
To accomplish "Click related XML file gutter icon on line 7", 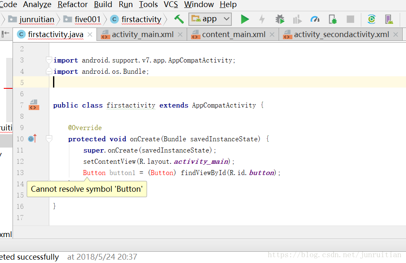I will 34,105.
